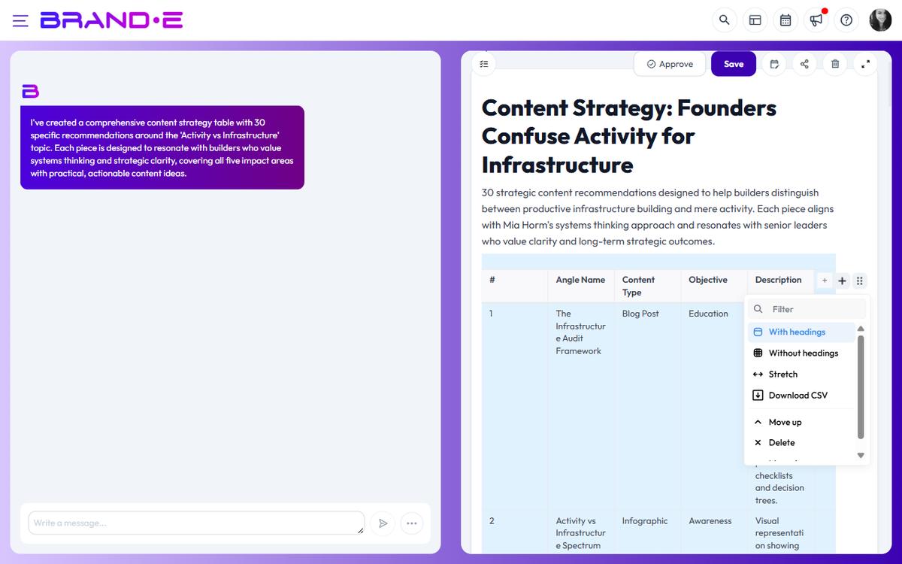
Task: Click the small plus after Description column
Action: (825, 280)
